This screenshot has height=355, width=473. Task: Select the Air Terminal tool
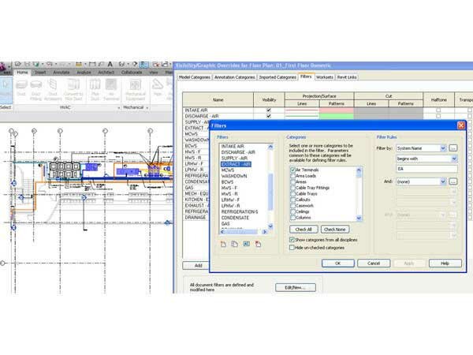click(x=111, y=90)
